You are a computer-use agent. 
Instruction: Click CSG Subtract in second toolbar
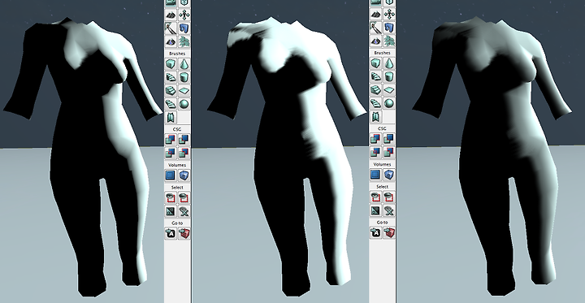click(x=389, y=139)
